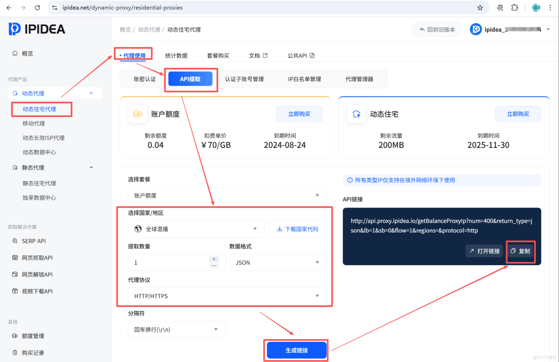Image resolution: width=559 pixels, height=362 pixels.
Task: Click the 生成链接 button
Action: click(296, 350)
